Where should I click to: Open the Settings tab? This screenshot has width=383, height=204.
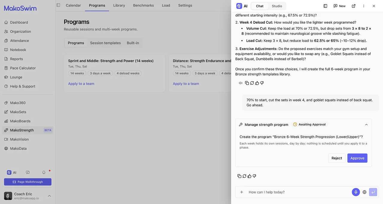[x=185, y=5]
